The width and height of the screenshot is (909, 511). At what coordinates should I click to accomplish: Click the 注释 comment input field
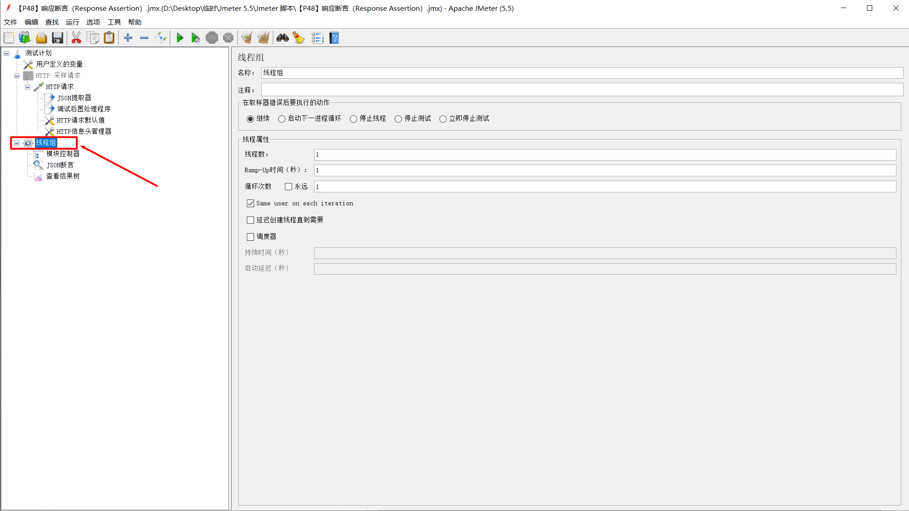coord(582,89)
